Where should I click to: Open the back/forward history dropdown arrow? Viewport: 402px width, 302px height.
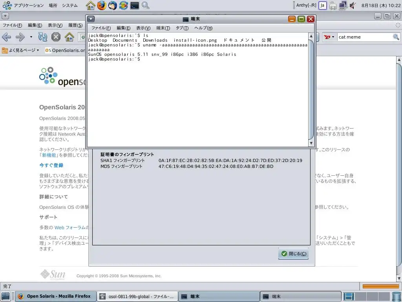coord(31,37)
